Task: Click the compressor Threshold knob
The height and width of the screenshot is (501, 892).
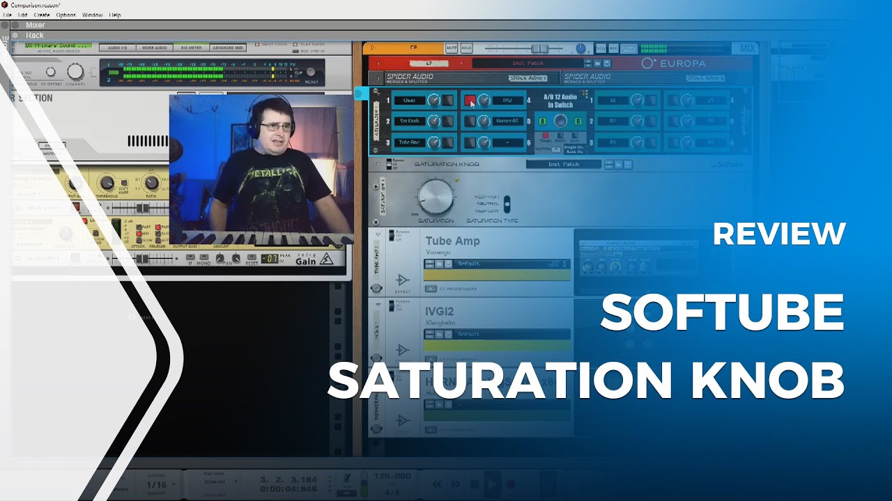Action: click(107, 183)
